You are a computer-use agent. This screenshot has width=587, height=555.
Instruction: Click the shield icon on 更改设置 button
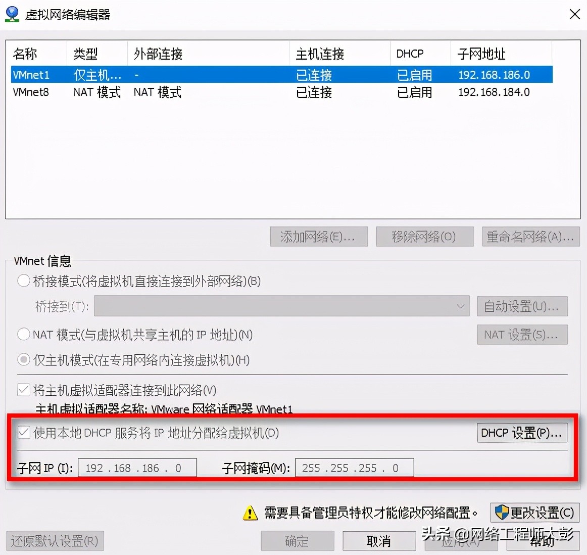[502, 512]
